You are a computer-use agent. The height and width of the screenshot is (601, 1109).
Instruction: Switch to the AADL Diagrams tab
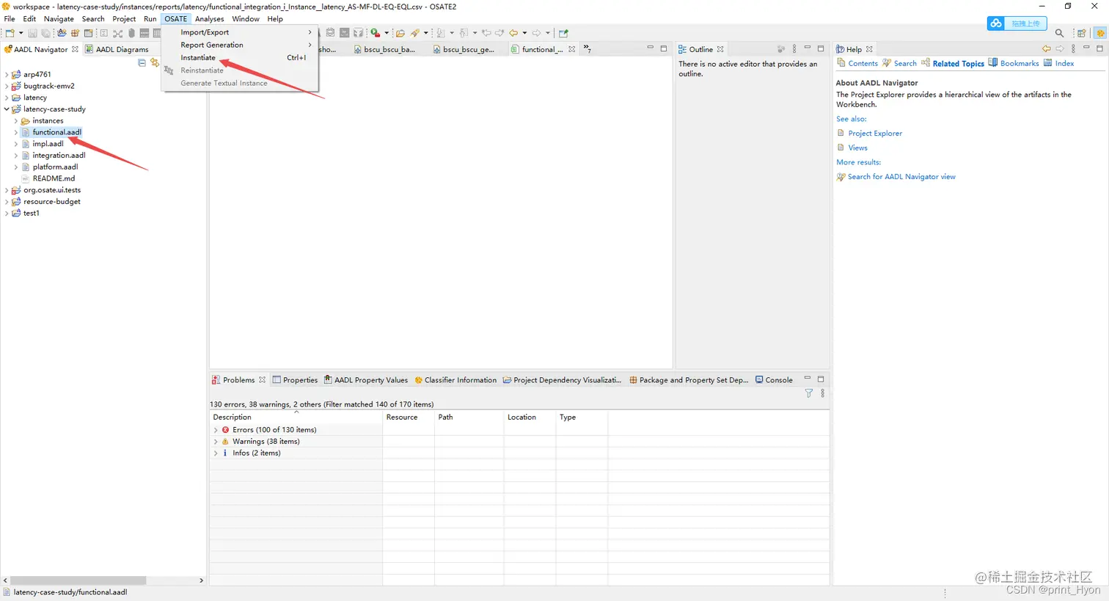117,49
